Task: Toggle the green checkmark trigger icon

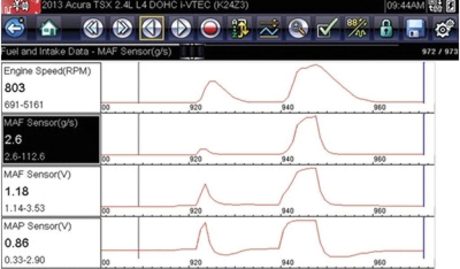Action: click(327, 30)
